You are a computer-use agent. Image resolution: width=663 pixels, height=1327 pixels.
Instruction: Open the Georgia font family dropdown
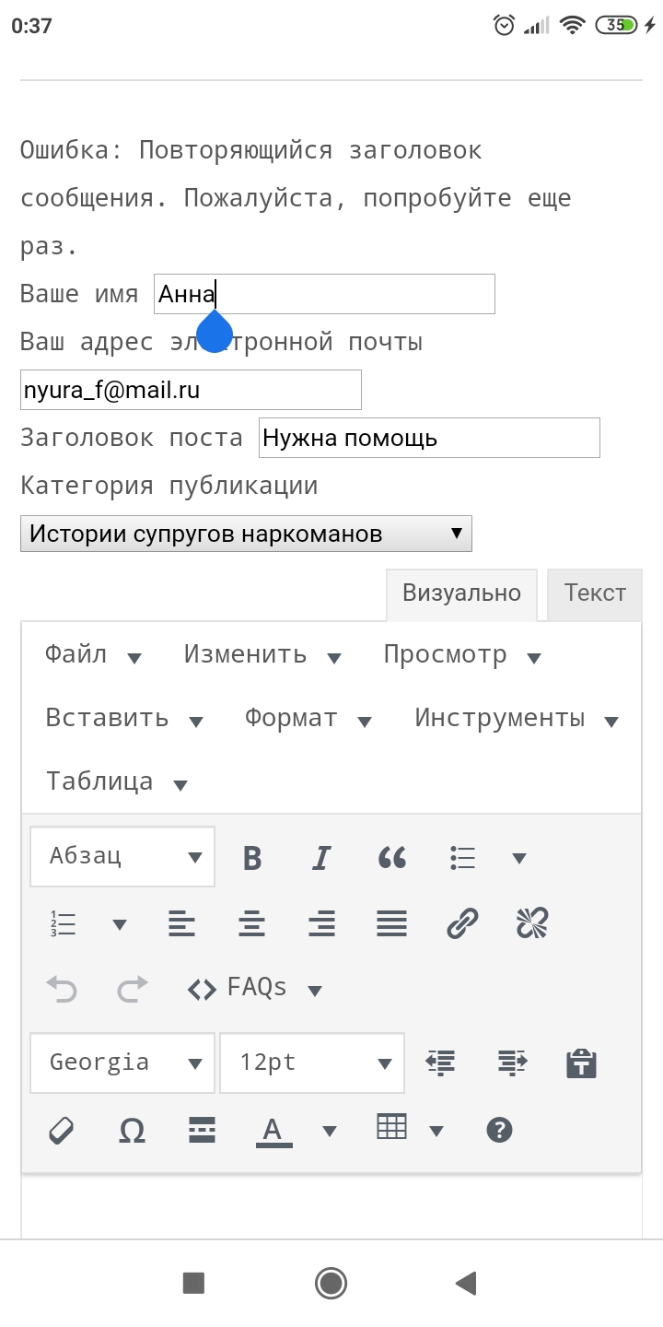[x=122, y=1063]
